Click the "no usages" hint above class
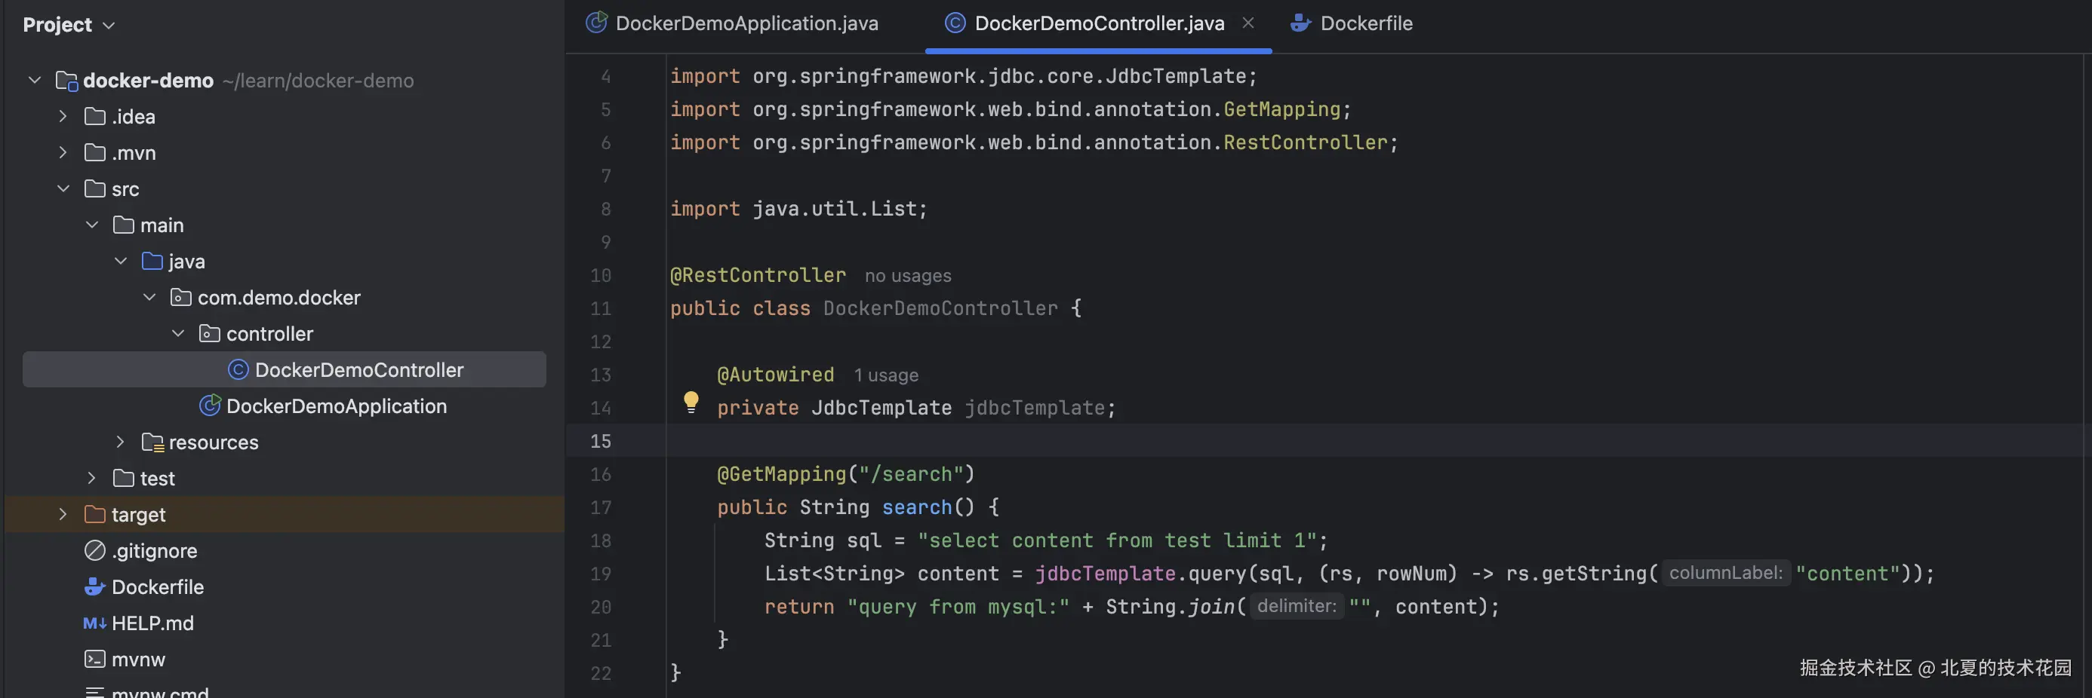The image size is (2092, 698). [x=908, y=277]
